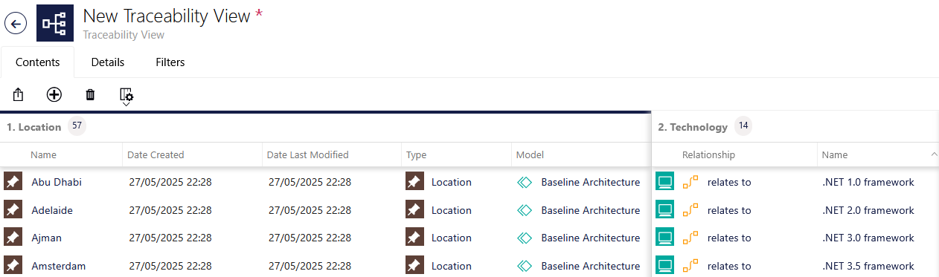Click model diamond icon in Adelaide row
939x277 pixels.
tap(525, 210)
